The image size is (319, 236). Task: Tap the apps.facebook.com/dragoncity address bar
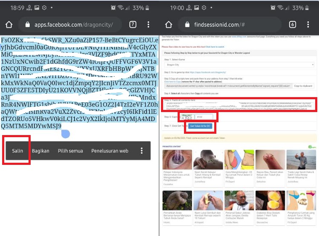coord(70,25)
